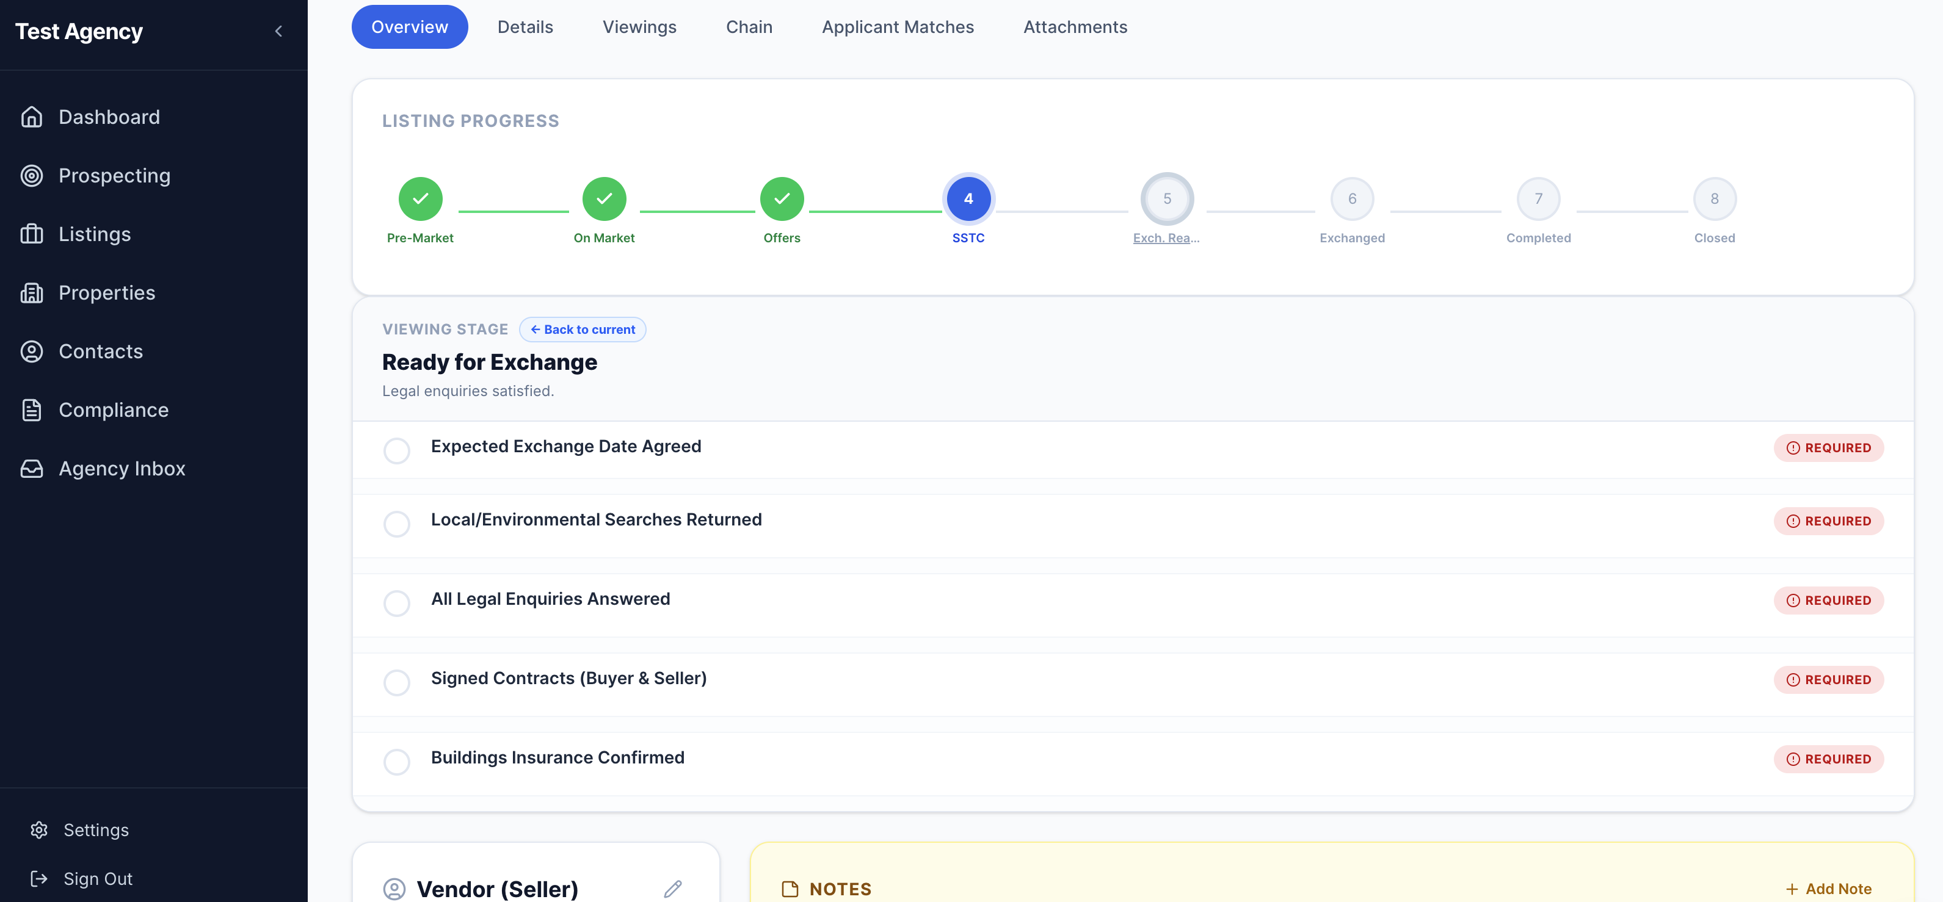Switch to the Viewings tab

click(639, 26)
